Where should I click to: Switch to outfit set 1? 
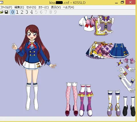coord(17,12)
